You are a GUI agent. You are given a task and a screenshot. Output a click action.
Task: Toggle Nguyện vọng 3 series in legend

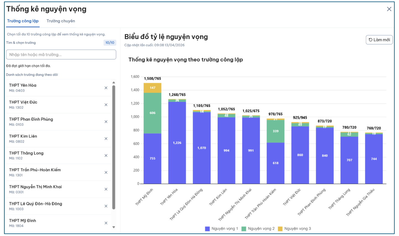tap(294, 229)
